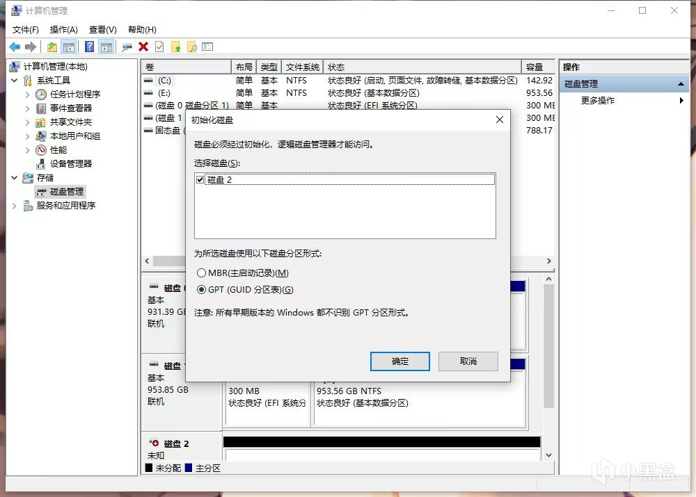Viewport: 696px width, 497px height.
Task: Click the vertical scrollbar thumb of disk view
Action: tap(548, 346)
